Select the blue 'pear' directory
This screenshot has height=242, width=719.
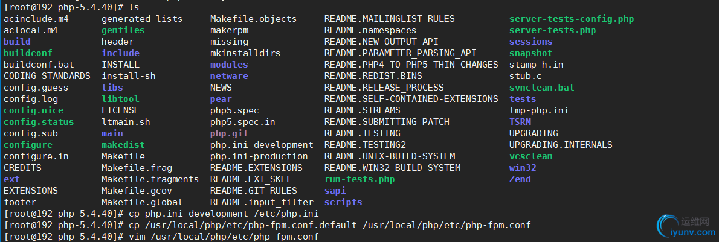[x=221, y=99]
